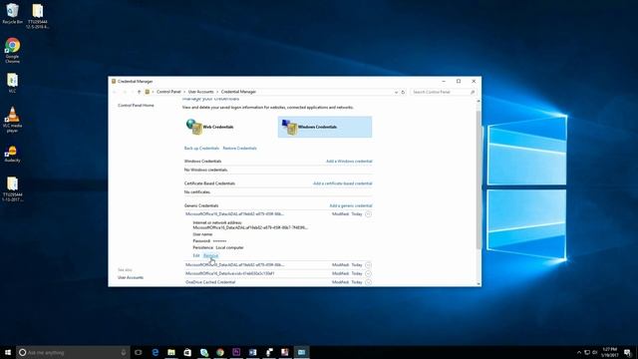This screenshot has height=359, width=638.
Task: Open the address bar history dropdown
Action: click(x=396, y=92)
